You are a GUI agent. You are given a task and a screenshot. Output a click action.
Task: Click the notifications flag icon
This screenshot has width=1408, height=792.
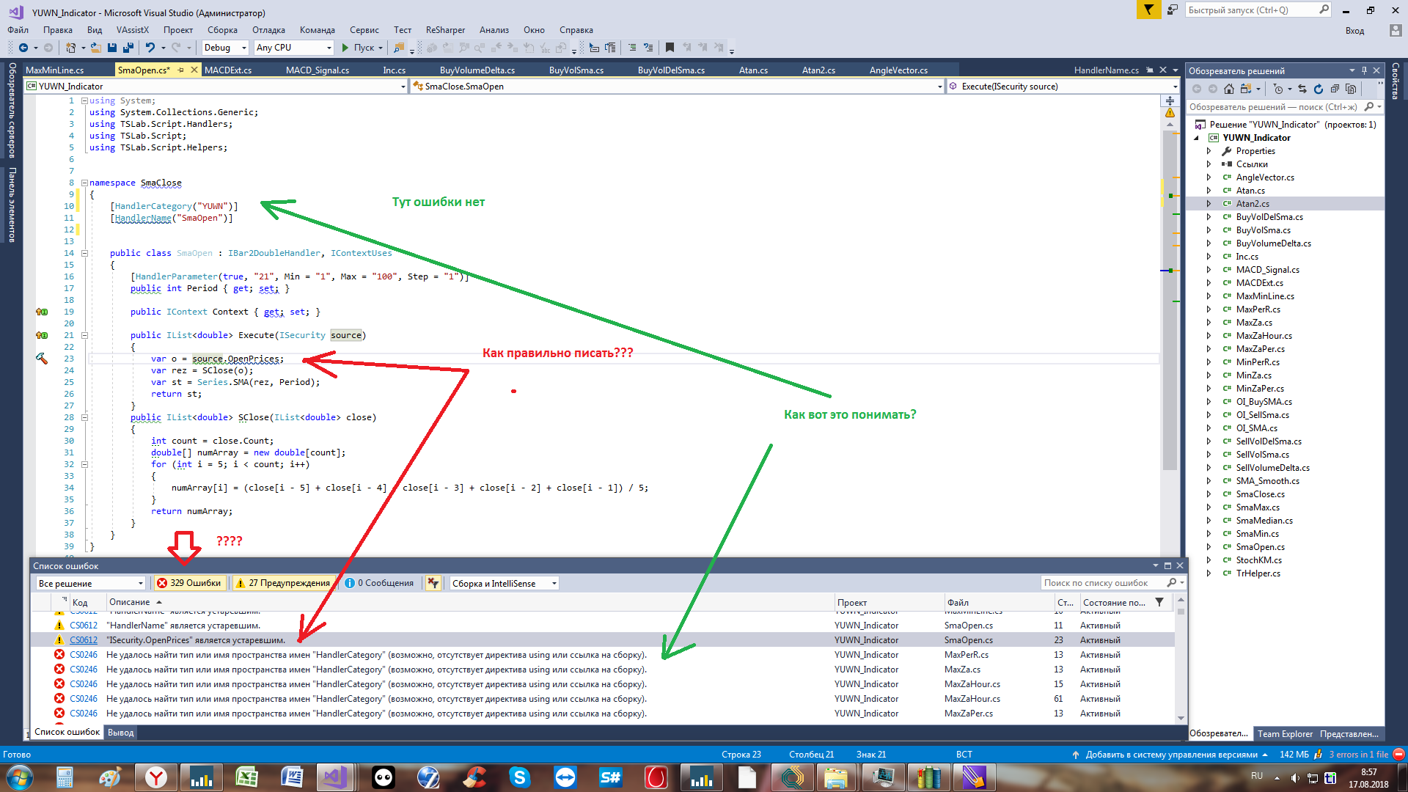tap(1148, 10)
